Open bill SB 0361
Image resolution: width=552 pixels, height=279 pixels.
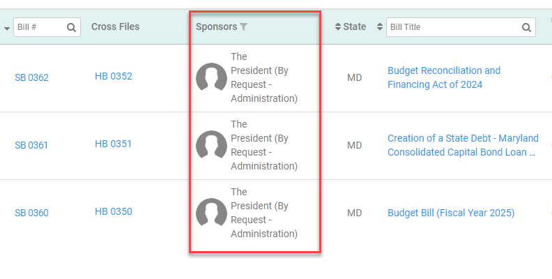[31, 145]
